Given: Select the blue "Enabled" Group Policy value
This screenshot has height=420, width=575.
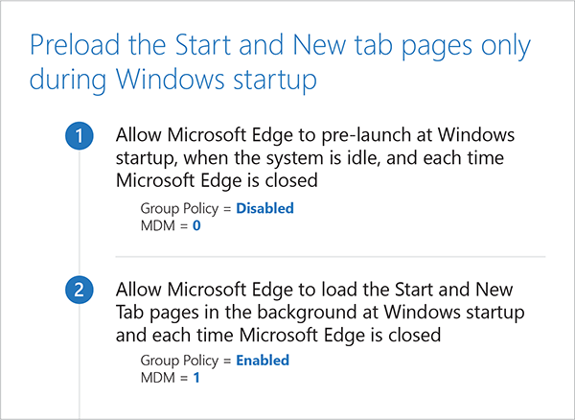Looking at the screenshot, I should pos(263,362).
